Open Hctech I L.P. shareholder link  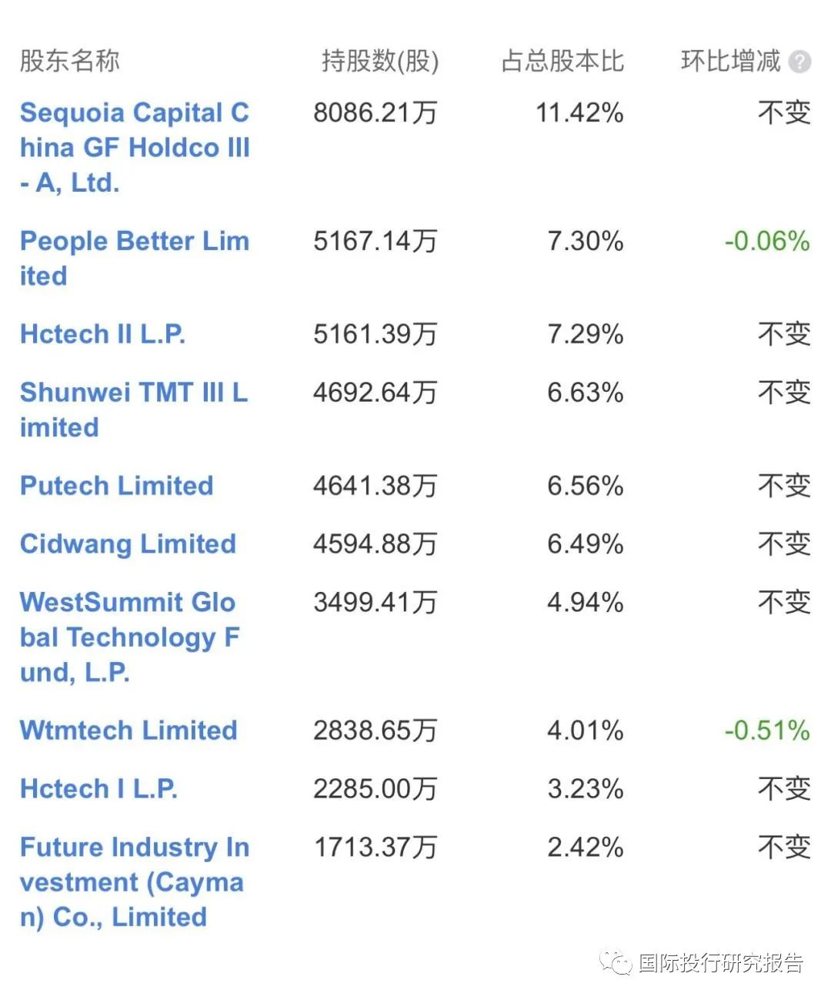coord(98,788)
